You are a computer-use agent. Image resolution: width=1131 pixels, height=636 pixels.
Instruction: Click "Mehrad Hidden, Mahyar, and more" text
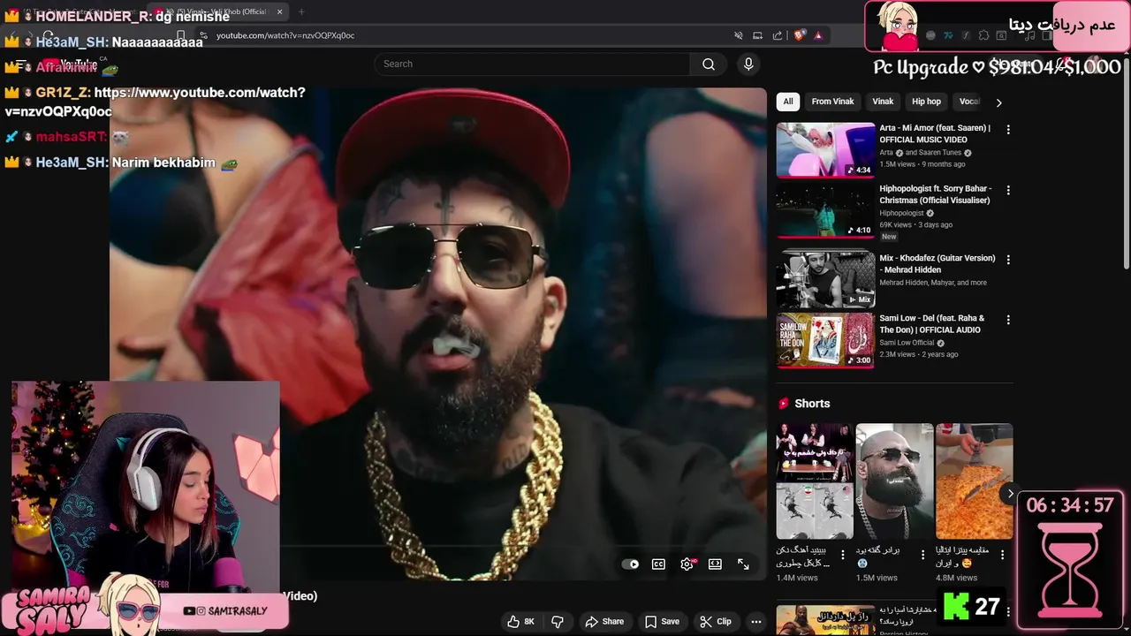click(933, 283)
